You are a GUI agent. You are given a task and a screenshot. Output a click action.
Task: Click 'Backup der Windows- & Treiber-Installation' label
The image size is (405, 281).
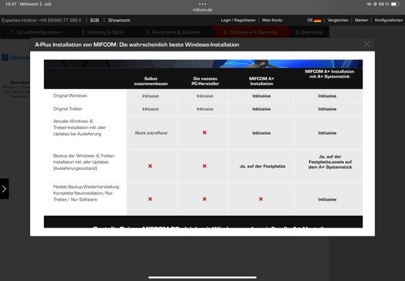tap(84, 162)
